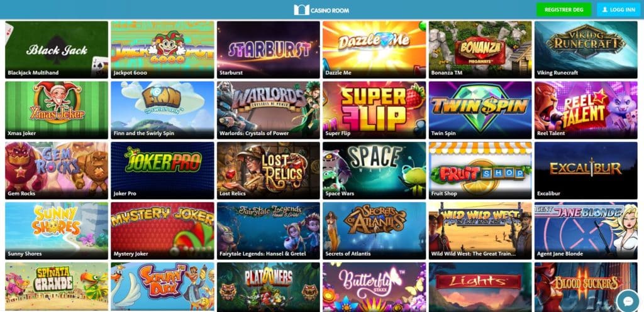
Task: Select the Dazzle Me game tile
Action: point(374,50)
